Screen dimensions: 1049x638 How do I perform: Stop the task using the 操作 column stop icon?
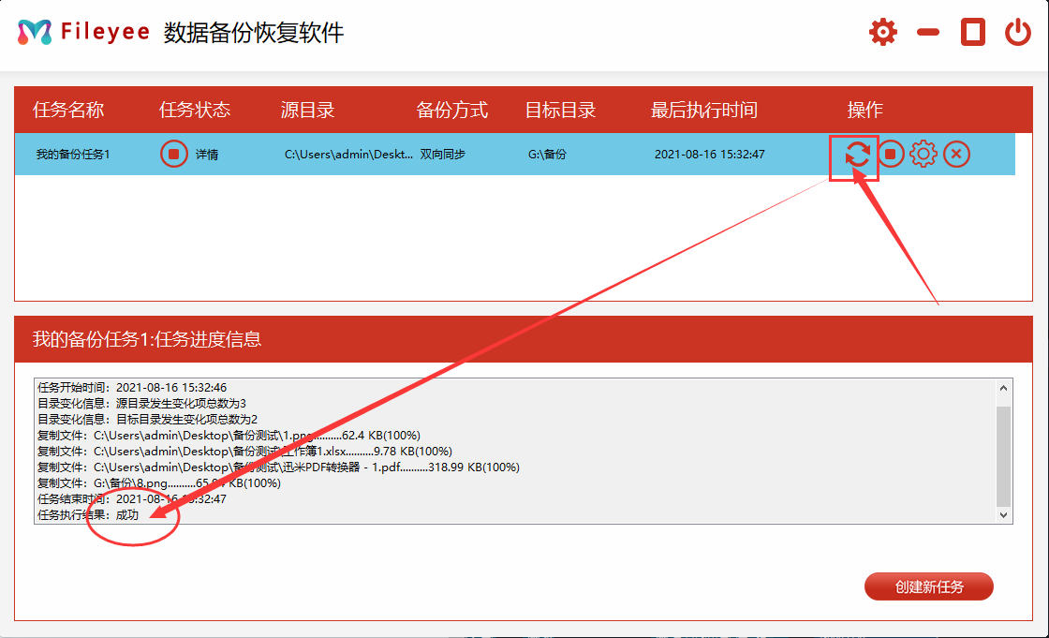coord(891,154)
